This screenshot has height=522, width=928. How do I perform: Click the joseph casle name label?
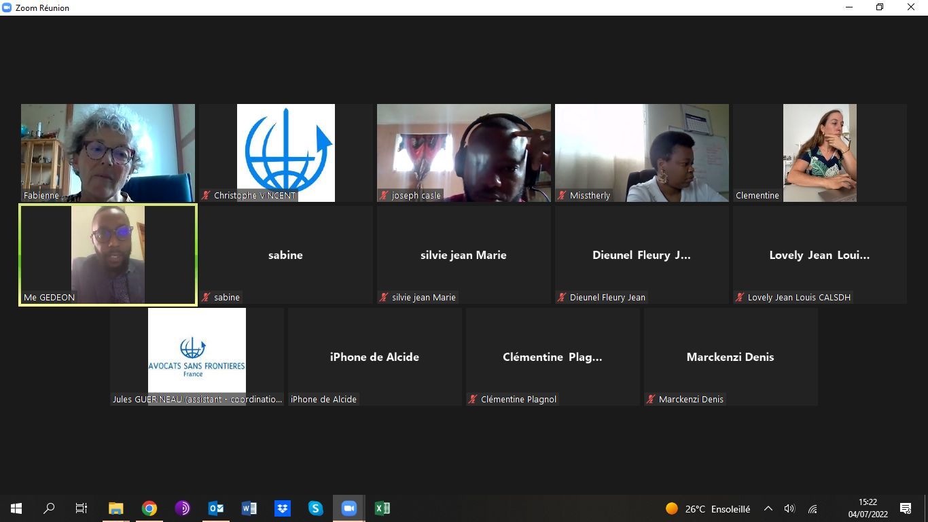[416, 195]
